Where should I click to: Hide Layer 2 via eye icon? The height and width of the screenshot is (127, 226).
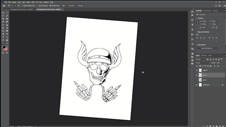pyautogui.click(x=197, y=75)
